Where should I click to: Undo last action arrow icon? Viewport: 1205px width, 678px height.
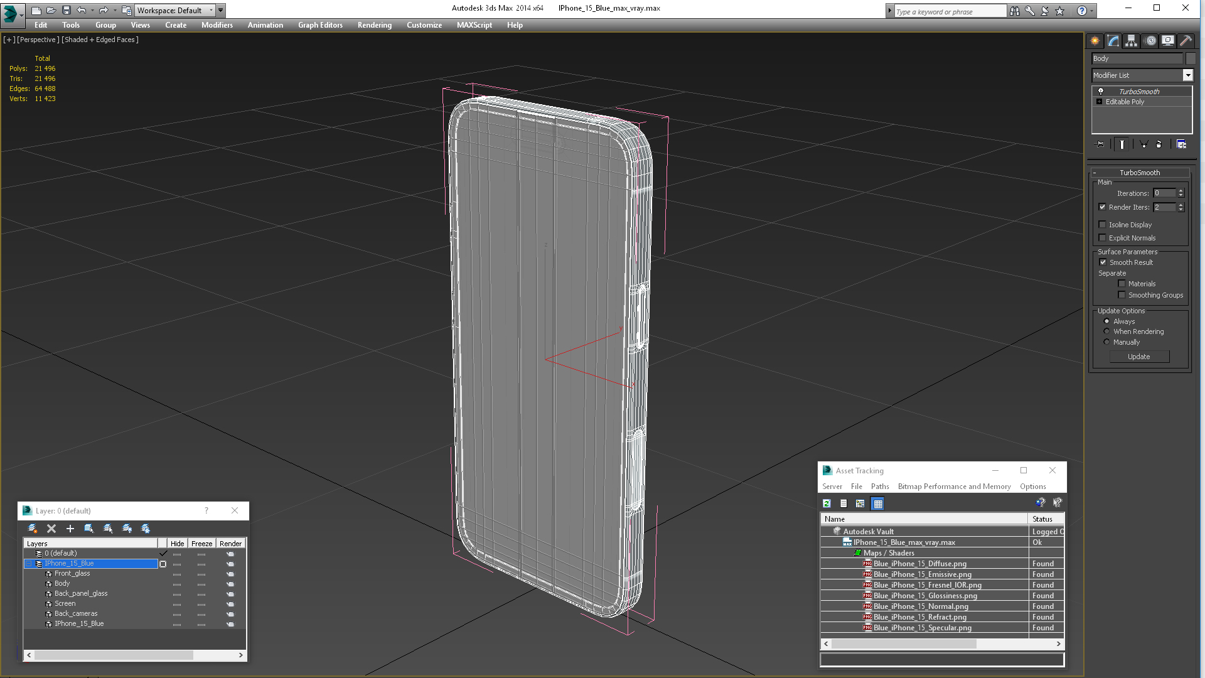81,10
